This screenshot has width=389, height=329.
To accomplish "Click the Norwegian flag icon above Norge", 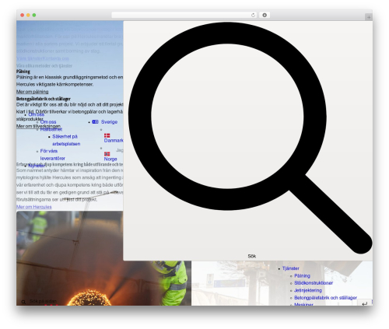I will 107,154.
